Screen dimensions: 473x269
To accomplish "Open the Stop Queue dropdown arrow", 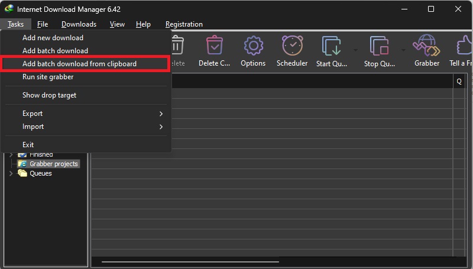I will [405, 50].
